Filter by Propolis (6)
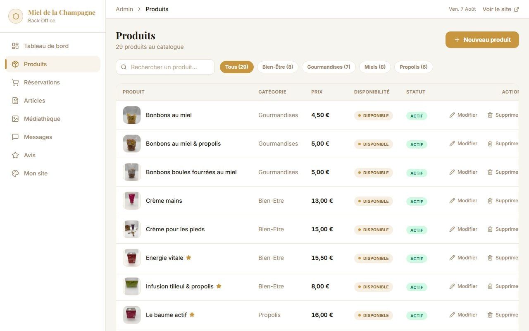Image resolution: width=529 pixels, height=331 pixels. 414,67
